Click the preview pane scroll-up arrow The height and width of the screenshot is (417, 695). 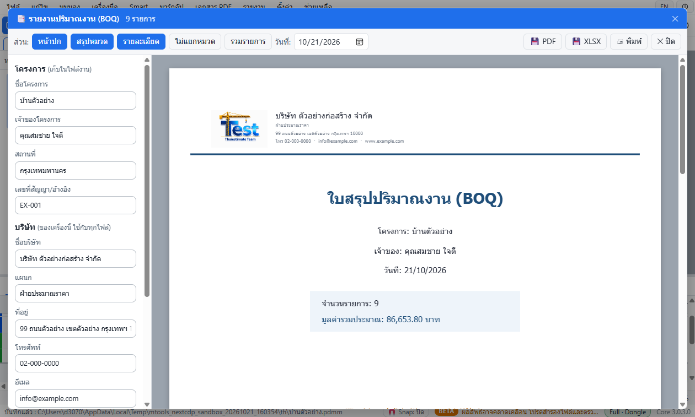pos(682,59)
